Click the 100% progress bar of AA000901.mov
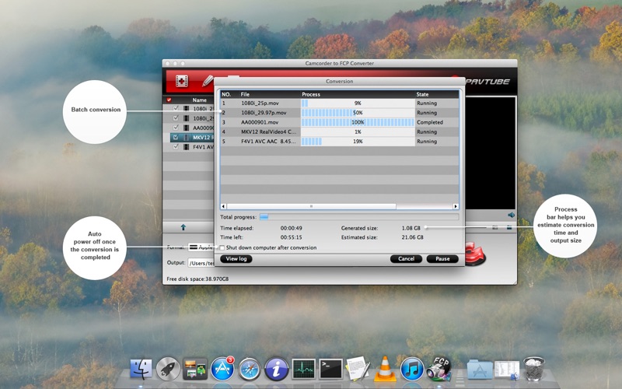 (358, 122)
